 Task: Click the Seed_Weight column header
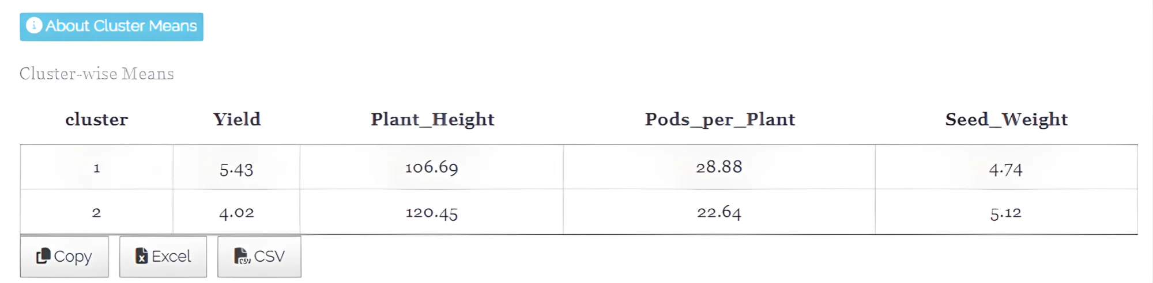click(1006, 120)
